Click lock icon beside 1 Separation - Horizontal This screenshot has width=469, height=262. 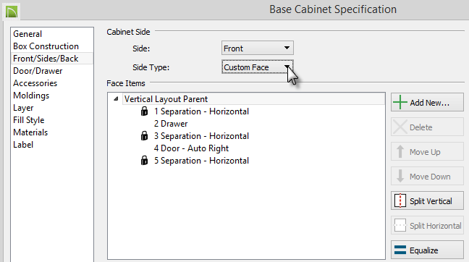pyautogui.click(x=144, y=111)
